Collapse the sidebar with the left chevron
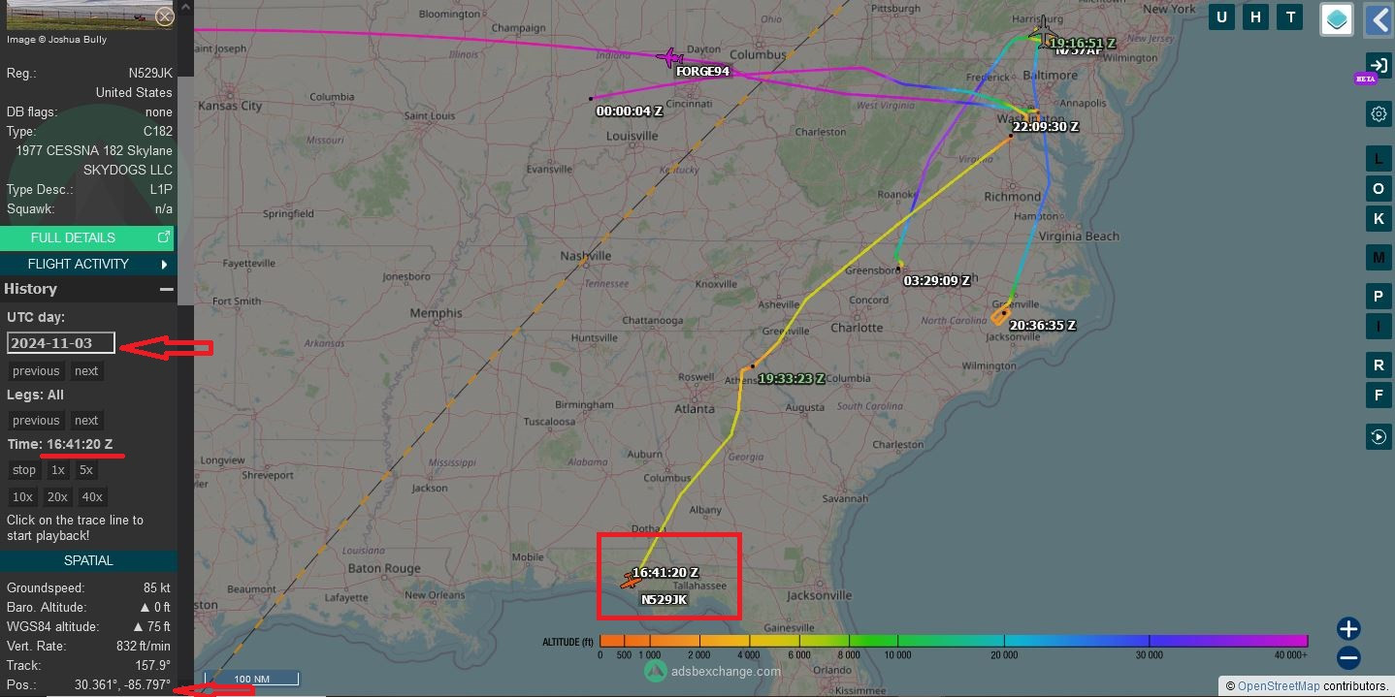Image resolution: width=1395 pixels, height=697 pixels. coord(1379,19)
